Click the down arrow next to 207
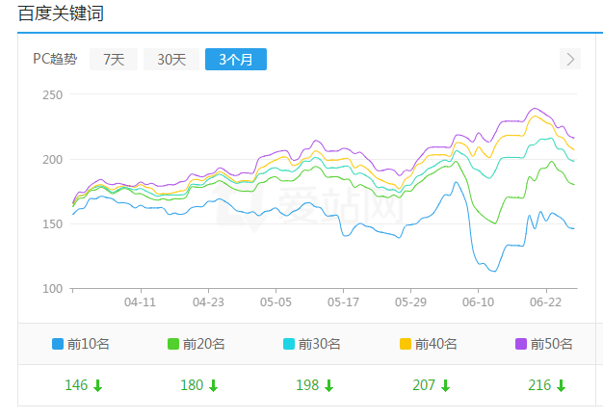The width and height of the screenshot is (603, 419). (x=445, y=385)
